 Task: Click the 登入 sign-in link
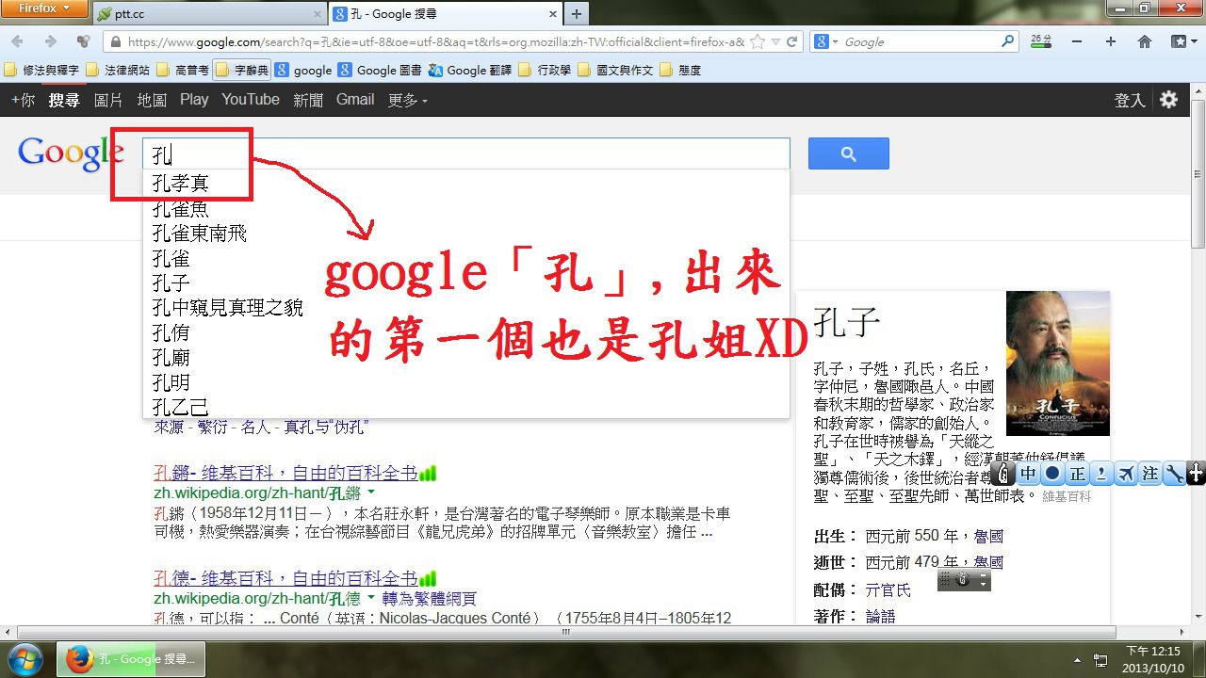tap(1130, 100)
